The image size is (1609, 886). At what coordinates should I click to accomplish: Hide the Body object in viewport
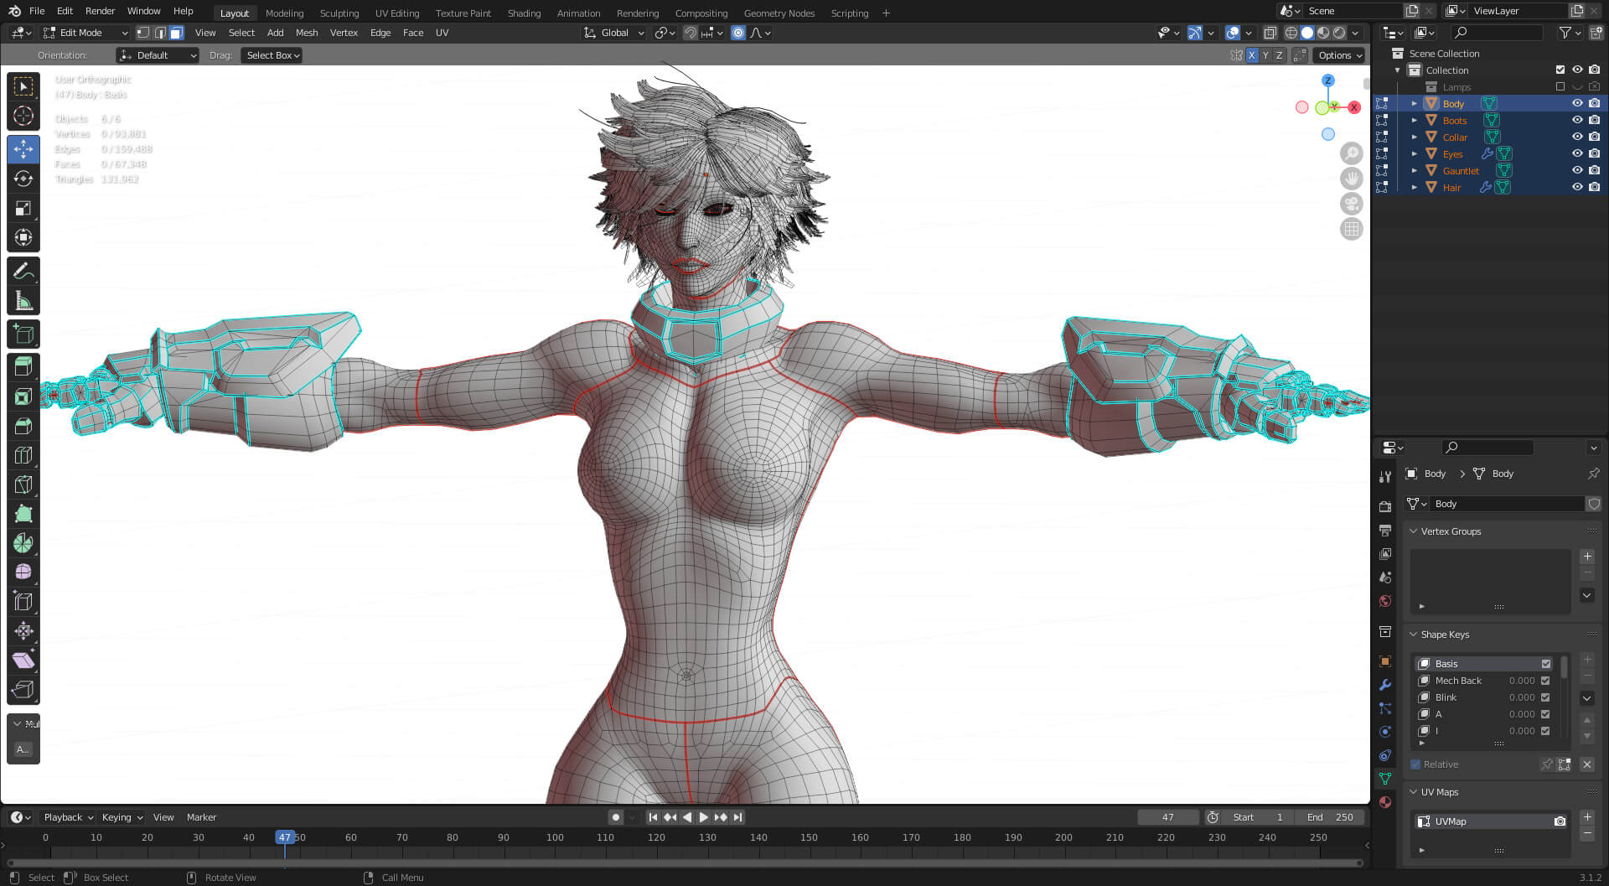click(x=1577, y=103)
